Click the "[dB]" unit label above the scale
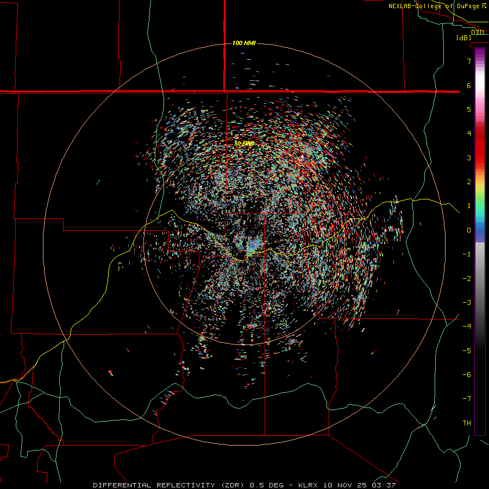 pyautogui.click(x=463, y=38)
